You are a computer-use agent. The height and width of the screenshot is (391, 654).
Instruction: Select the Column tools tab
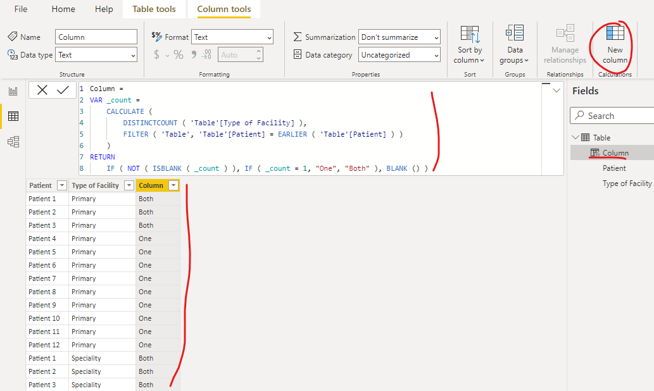[x=224, y=9]
